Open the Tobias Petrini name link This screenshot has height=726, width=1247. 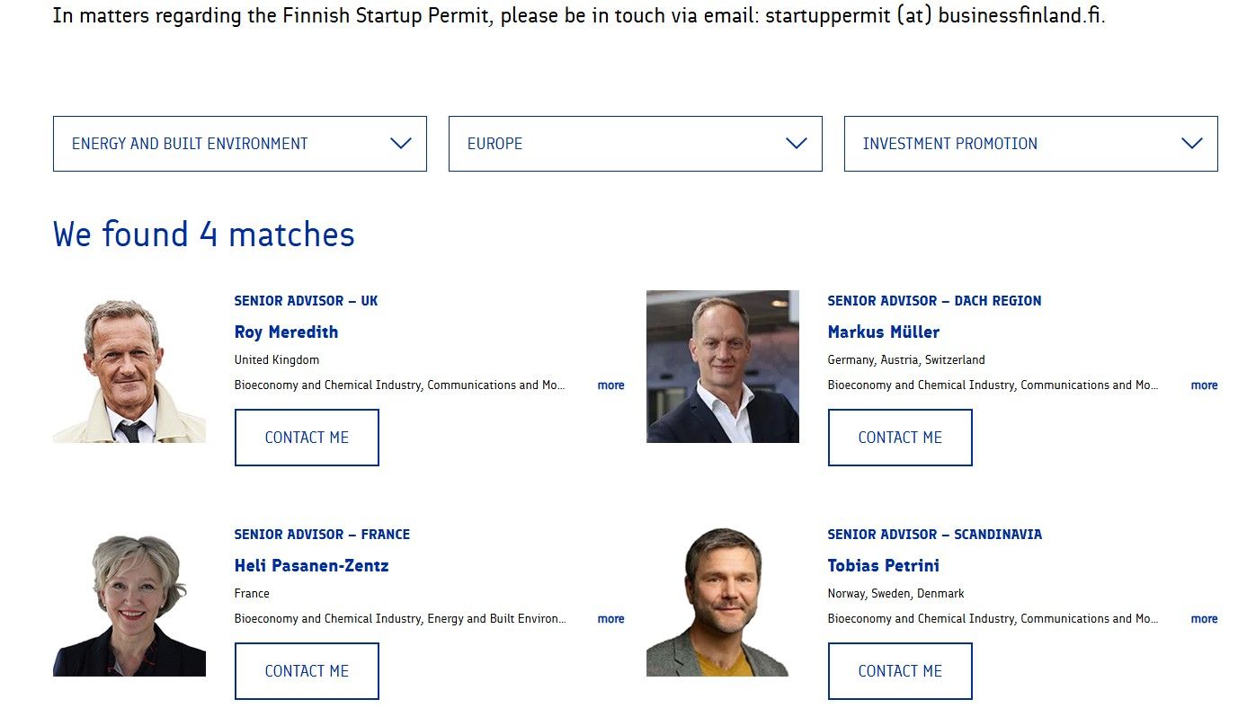point(883,565)
